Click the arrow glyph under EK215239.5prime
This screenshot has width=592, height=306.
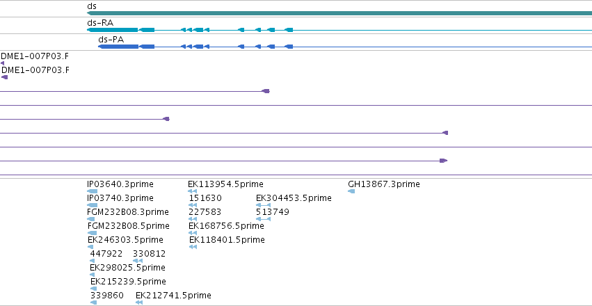click(94, 289)
